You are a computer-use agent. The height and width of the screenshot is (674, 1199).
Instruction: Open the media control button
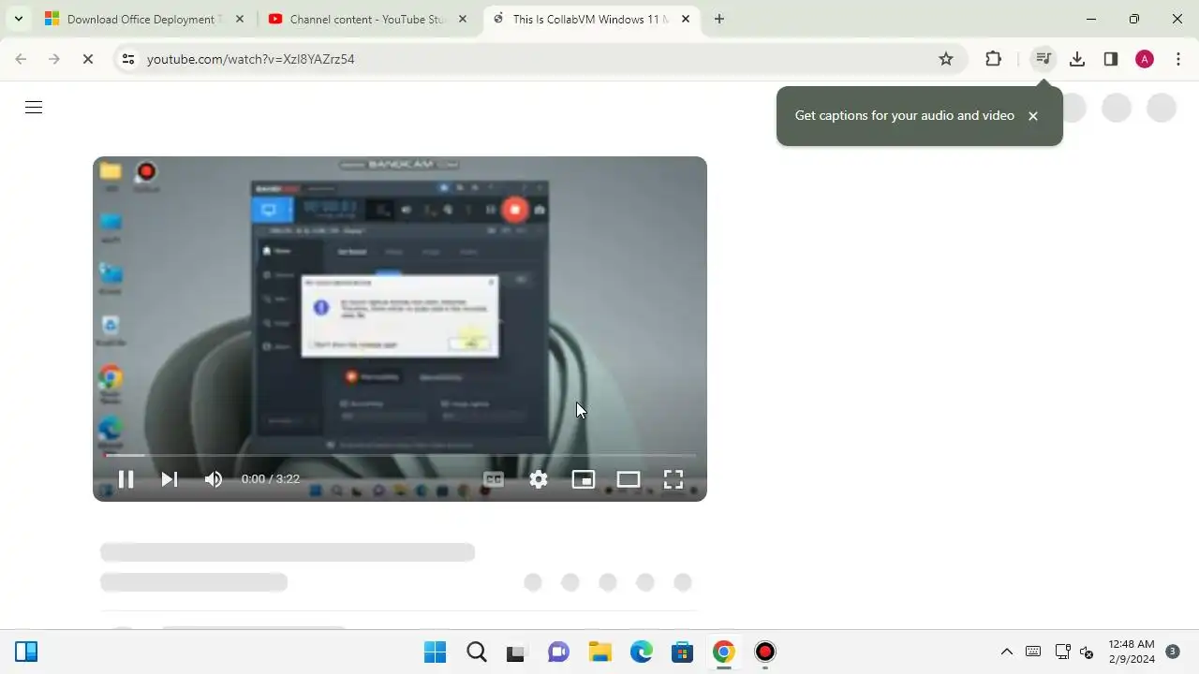tap(1043, 59)
